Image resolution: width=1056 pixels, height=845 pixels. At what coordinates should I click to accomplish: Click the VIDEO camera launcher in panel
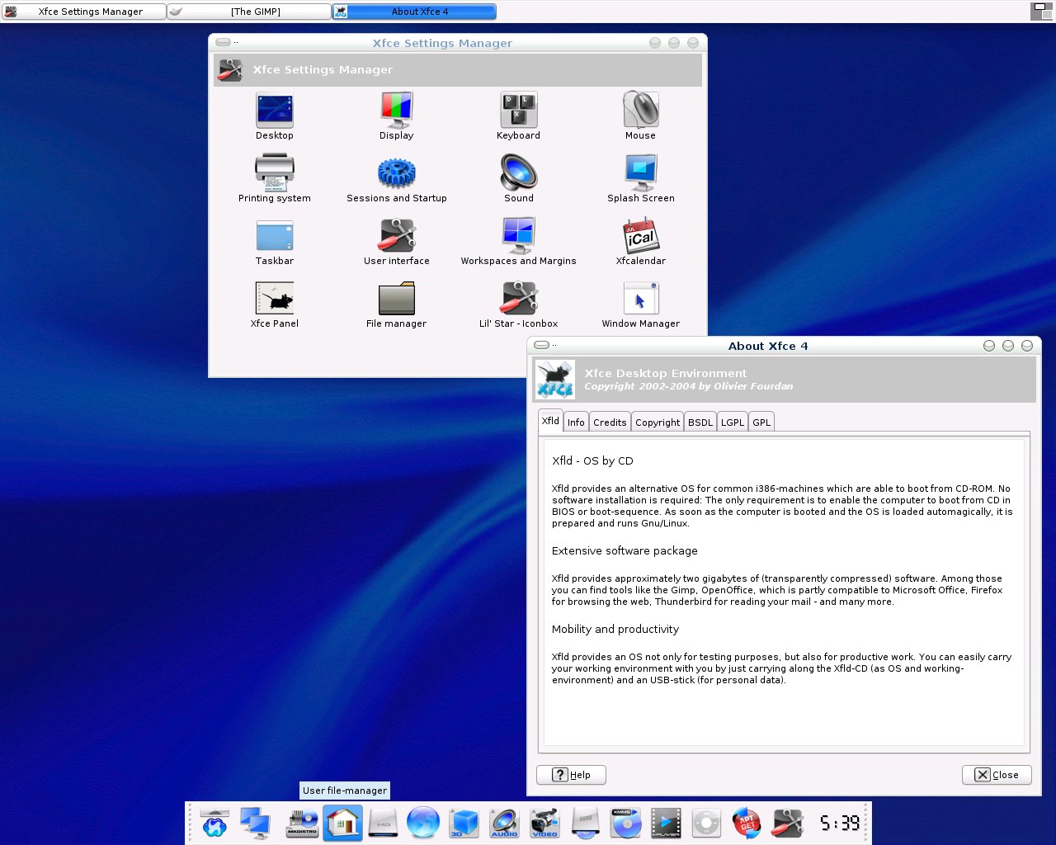[x=544, y=823]
